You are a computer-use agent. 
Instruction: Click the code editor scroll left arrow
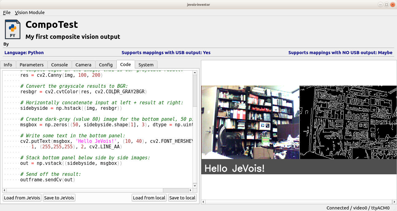coord(4,190)
